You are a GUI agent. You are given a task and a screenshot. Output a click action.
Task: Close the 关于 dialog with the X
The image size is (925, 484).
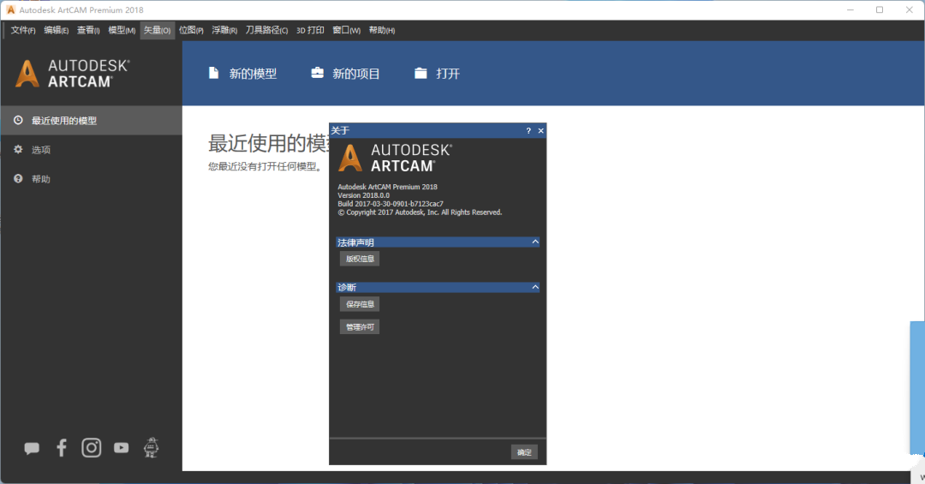click(x=541, y=130)
